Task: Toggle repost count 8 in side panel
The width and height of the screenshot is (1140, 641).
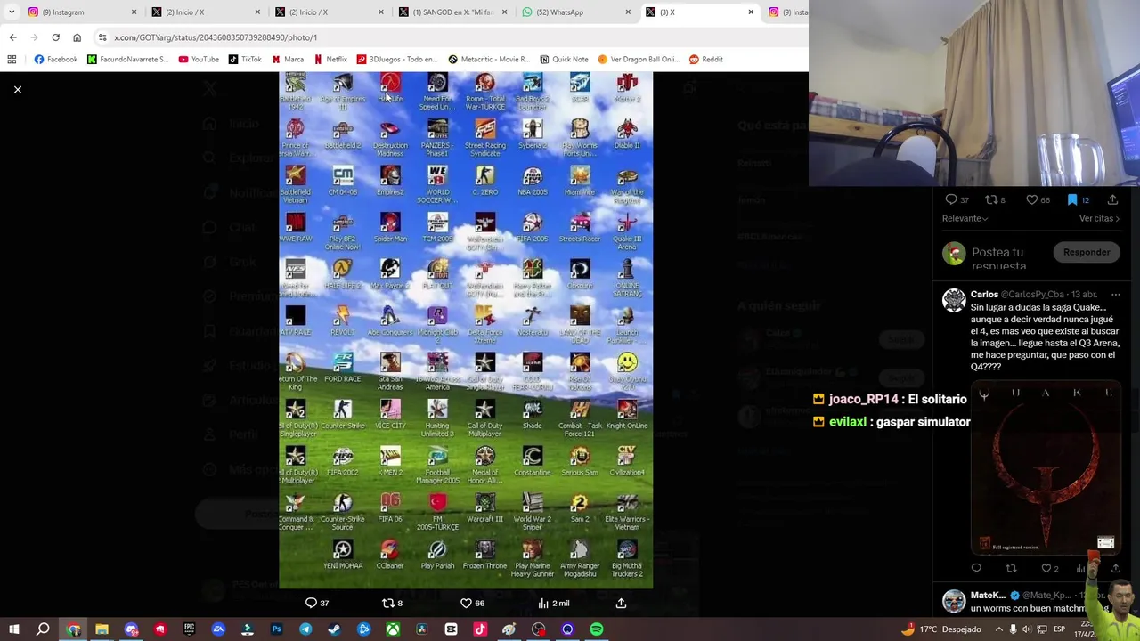Action: tap(995, 200)
